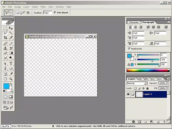
Task: Select the Type tool
Action: pyautogui.click(x=11, y=63)
